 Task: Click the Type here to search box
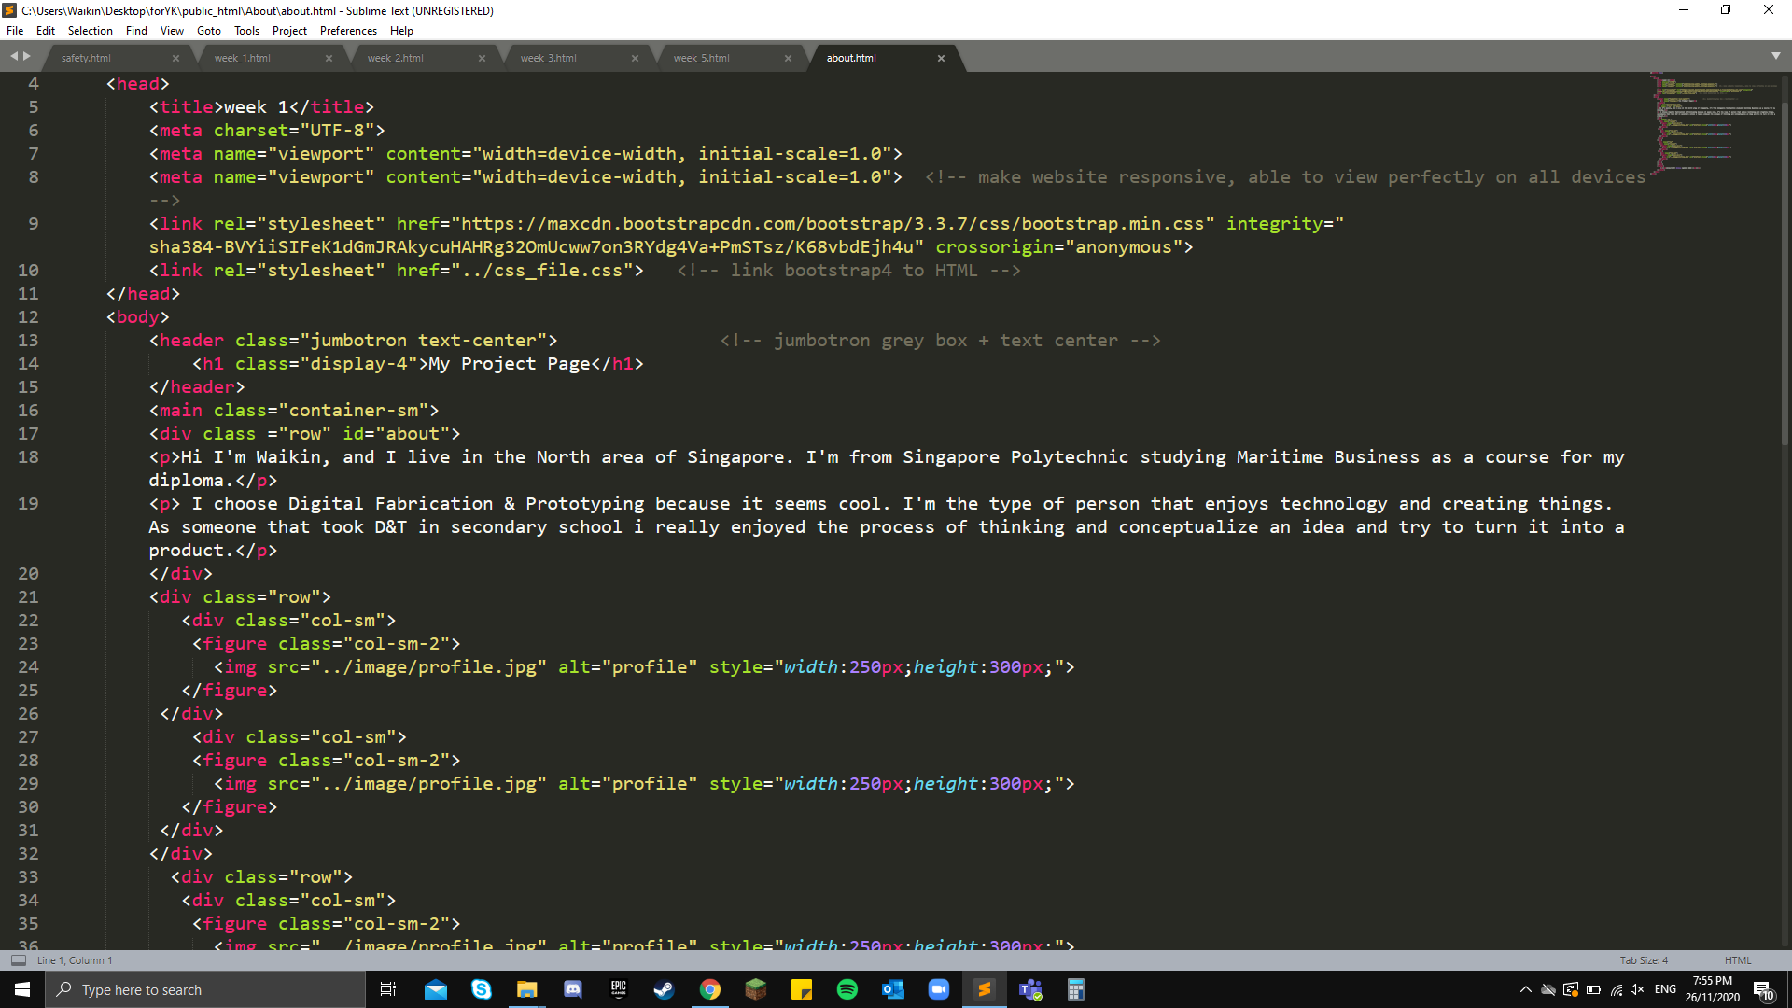pos(205,989)
